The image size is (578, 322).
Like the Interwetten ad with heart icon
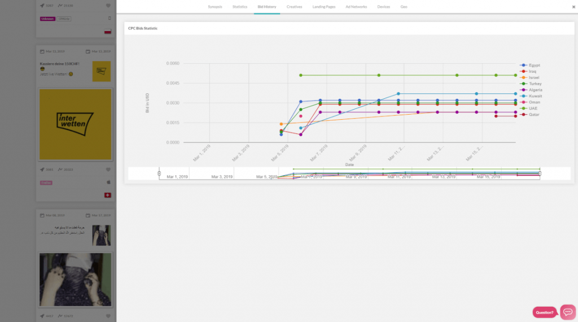pyautogui.click(x=108, y=169)
